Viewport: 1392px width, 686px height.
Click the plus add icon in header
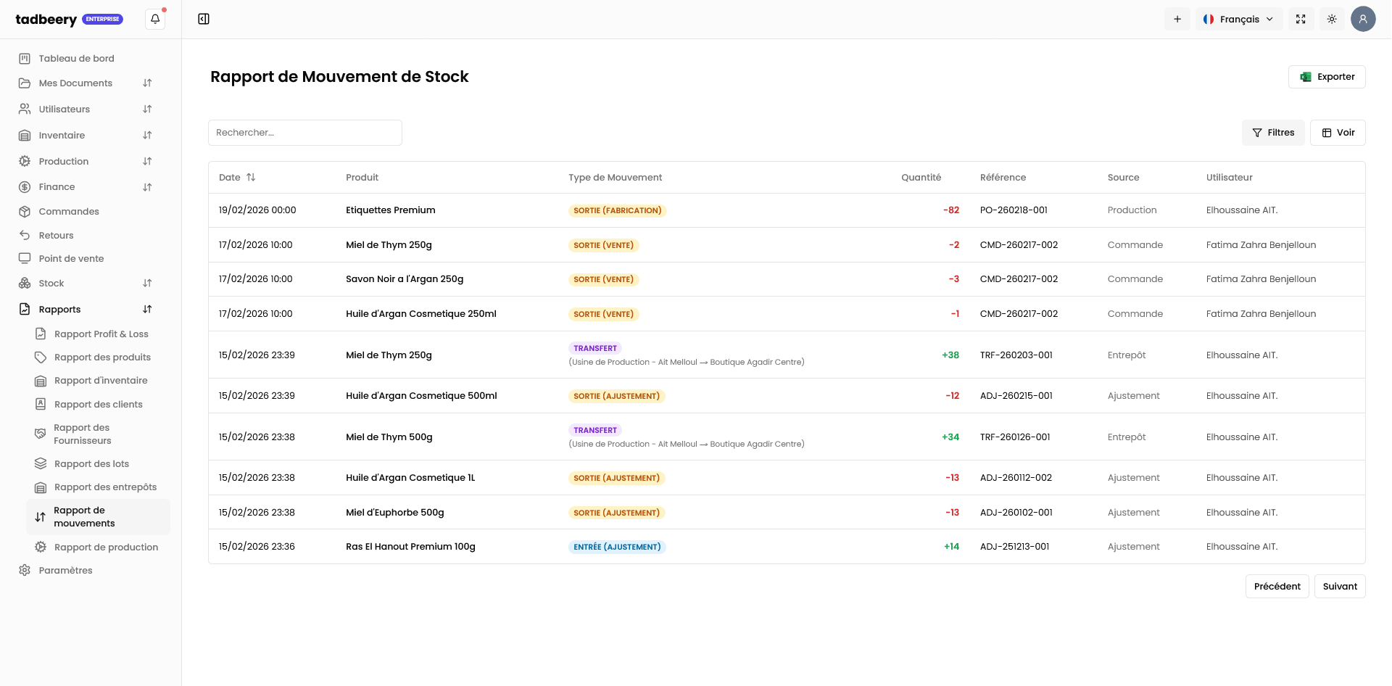tap(1177, 19)
